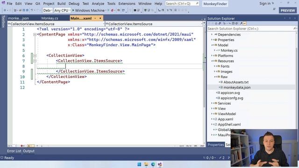Select AppShell.xaml in Solution Explorer
Screen dimensions: 299x168
pyautogui.click(x=229, y=125)
